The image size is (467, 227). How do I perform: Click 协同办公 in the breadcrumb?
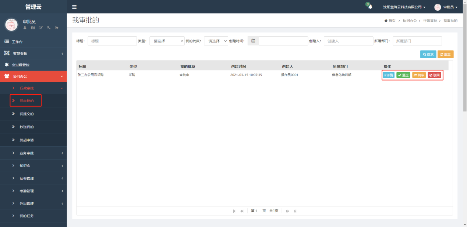[x=410, y=21]
